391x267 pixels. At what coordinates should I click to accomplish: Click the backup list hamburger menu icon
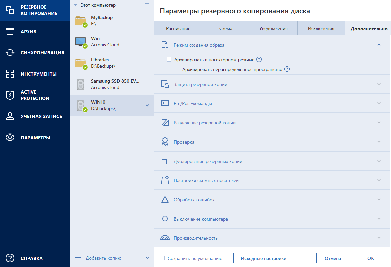147,5
